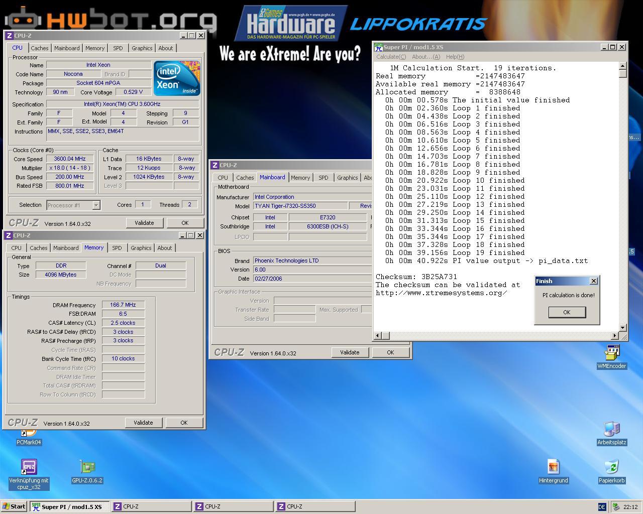Click Super PI horizontal scroll left arrow

[x=378, y=335]
